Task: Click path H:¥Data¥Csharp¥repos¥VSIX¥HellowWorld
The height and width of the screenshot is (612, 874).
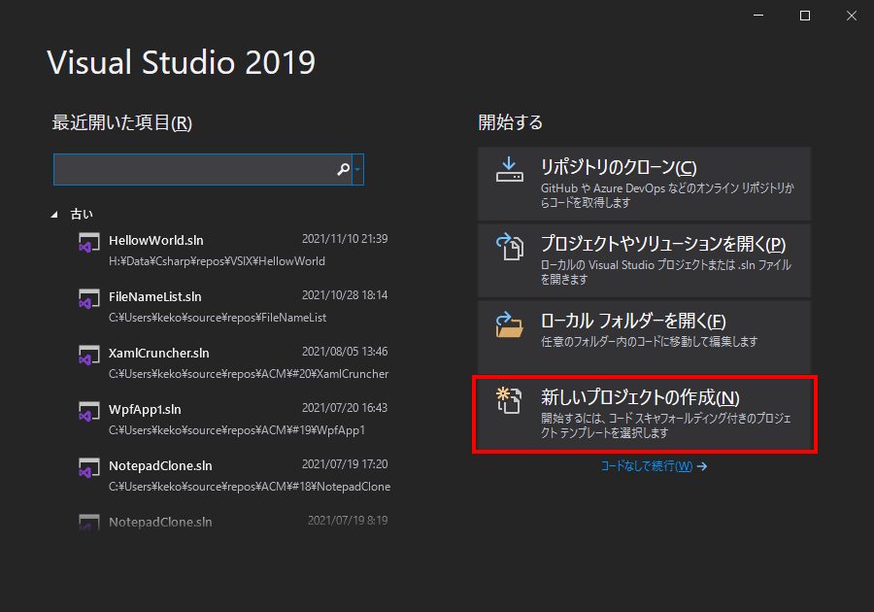Action: 217,261
